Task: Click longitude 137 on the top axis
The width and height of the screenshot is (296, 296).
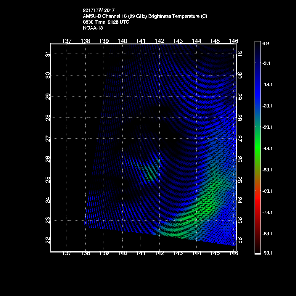Action: pos(67,41)
